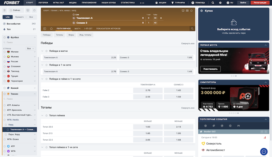The height and width of the screenshot is (157, 272).
Task: Open match statistics icon in tab bar
Action: pos(44,28)
